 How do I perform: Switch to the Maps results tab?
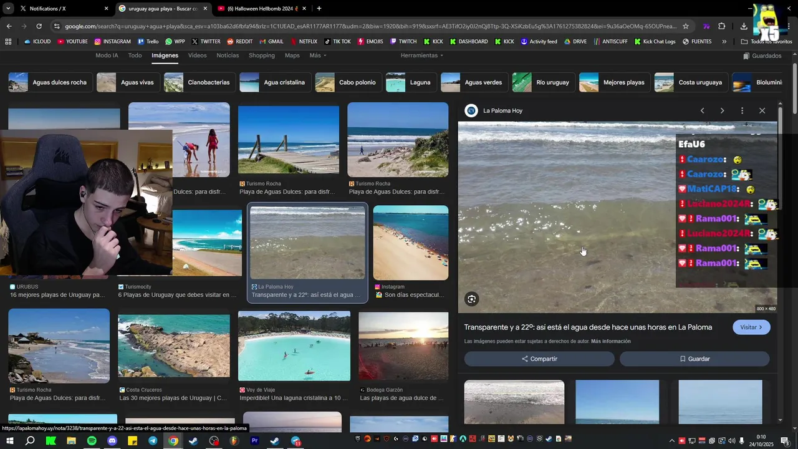click(x=292, y=56)
